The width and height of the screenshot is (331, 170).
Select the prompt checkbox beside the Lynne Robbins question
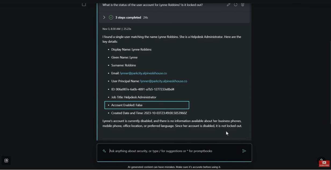click(x=84, y=4)
